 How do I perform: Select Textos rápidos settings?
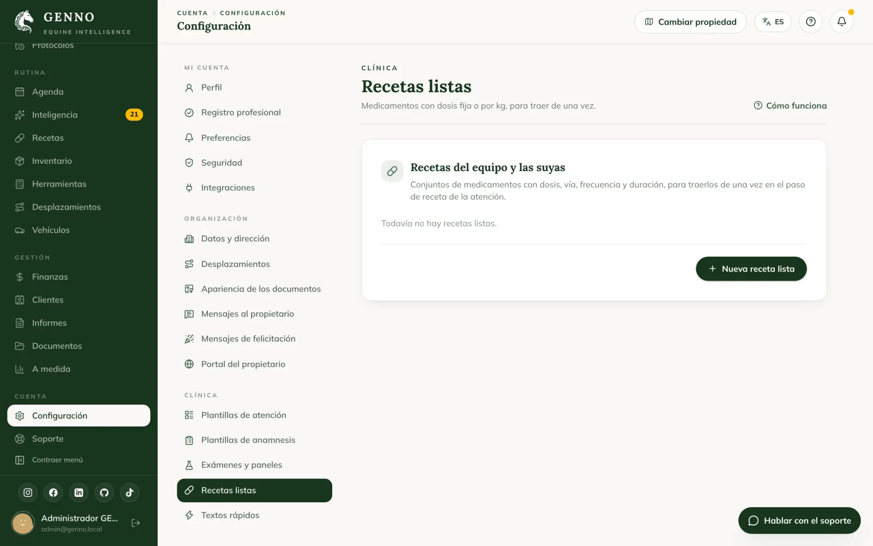(x=254, y=515)
